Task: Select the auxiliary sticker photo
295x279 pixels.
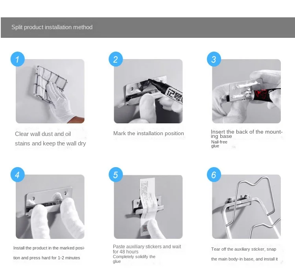Action: click(148, 207)
